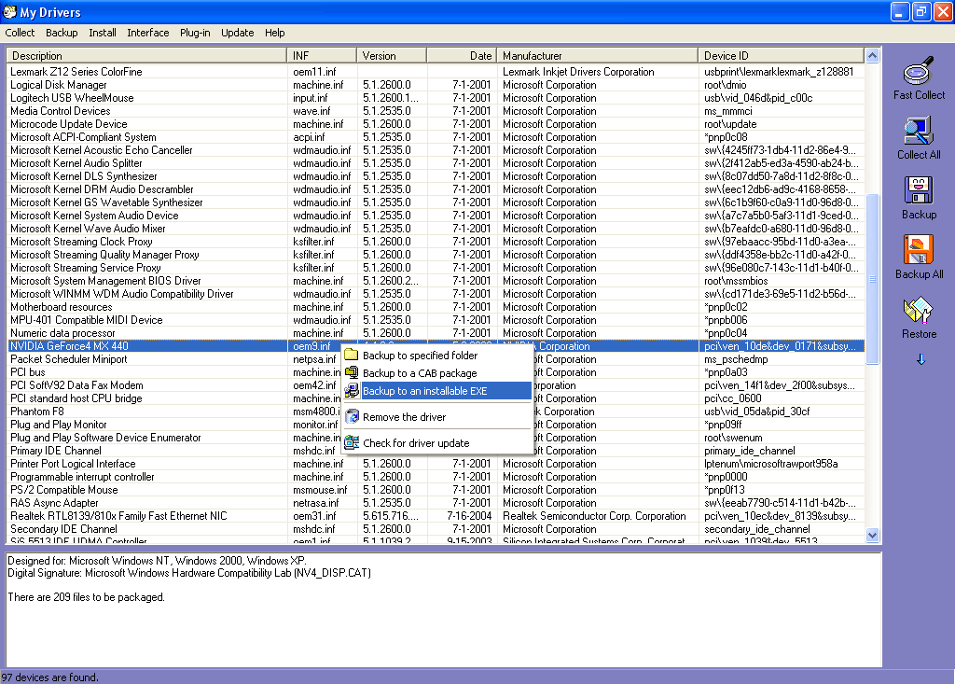Click the down arrow below Restore
This screenshot has width=955, height=684.
point(920,359)
